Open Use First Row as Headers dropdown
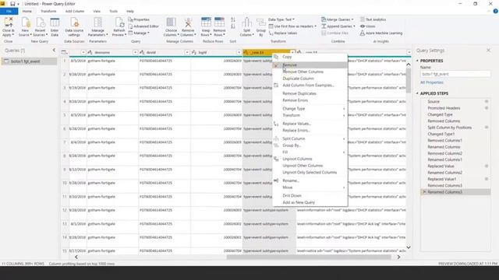The image size is (499, 280). click(x=292, y=26)
